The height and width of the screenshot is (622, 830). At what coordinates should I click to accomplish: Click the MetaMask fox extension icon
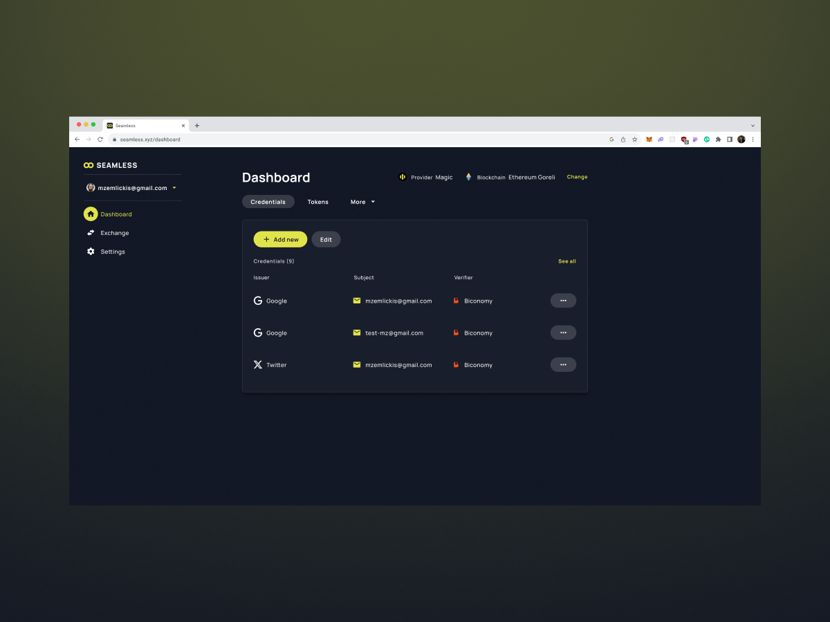pyautogui.click(x=649, y=139)
